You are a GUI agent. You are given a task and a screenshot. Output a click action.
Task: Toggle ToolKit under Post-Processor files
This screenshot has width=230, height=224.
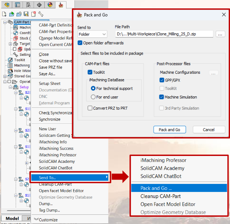click(162, 88)
